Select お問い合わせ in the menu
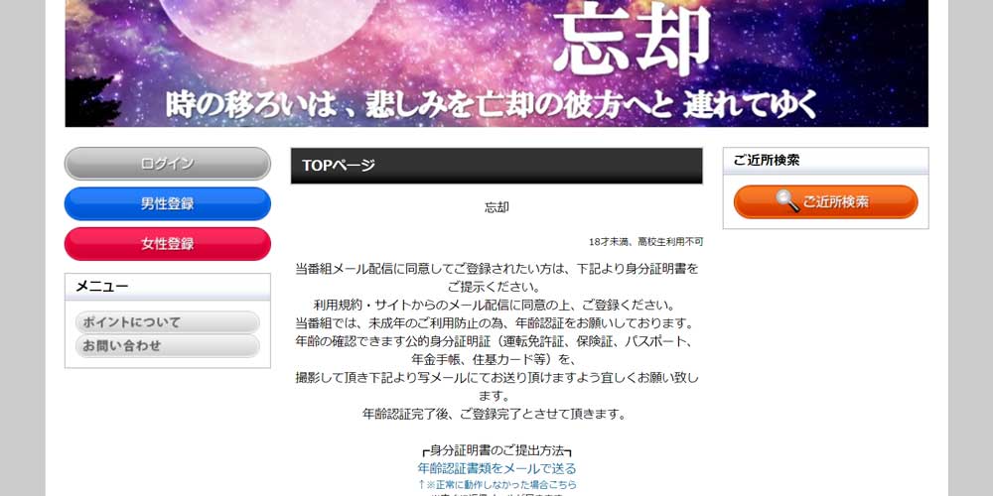993x496 pixels. point(167,346)
